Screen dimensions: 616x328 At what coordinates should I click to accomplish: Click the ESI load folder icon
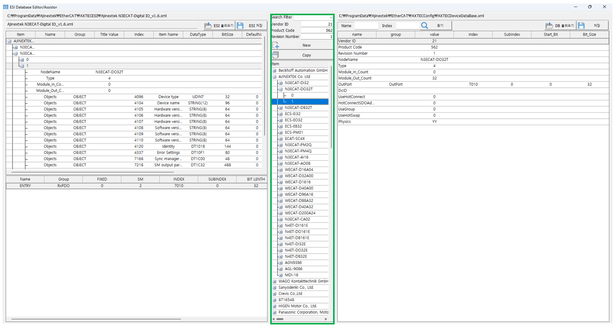[x=208, y=25]
